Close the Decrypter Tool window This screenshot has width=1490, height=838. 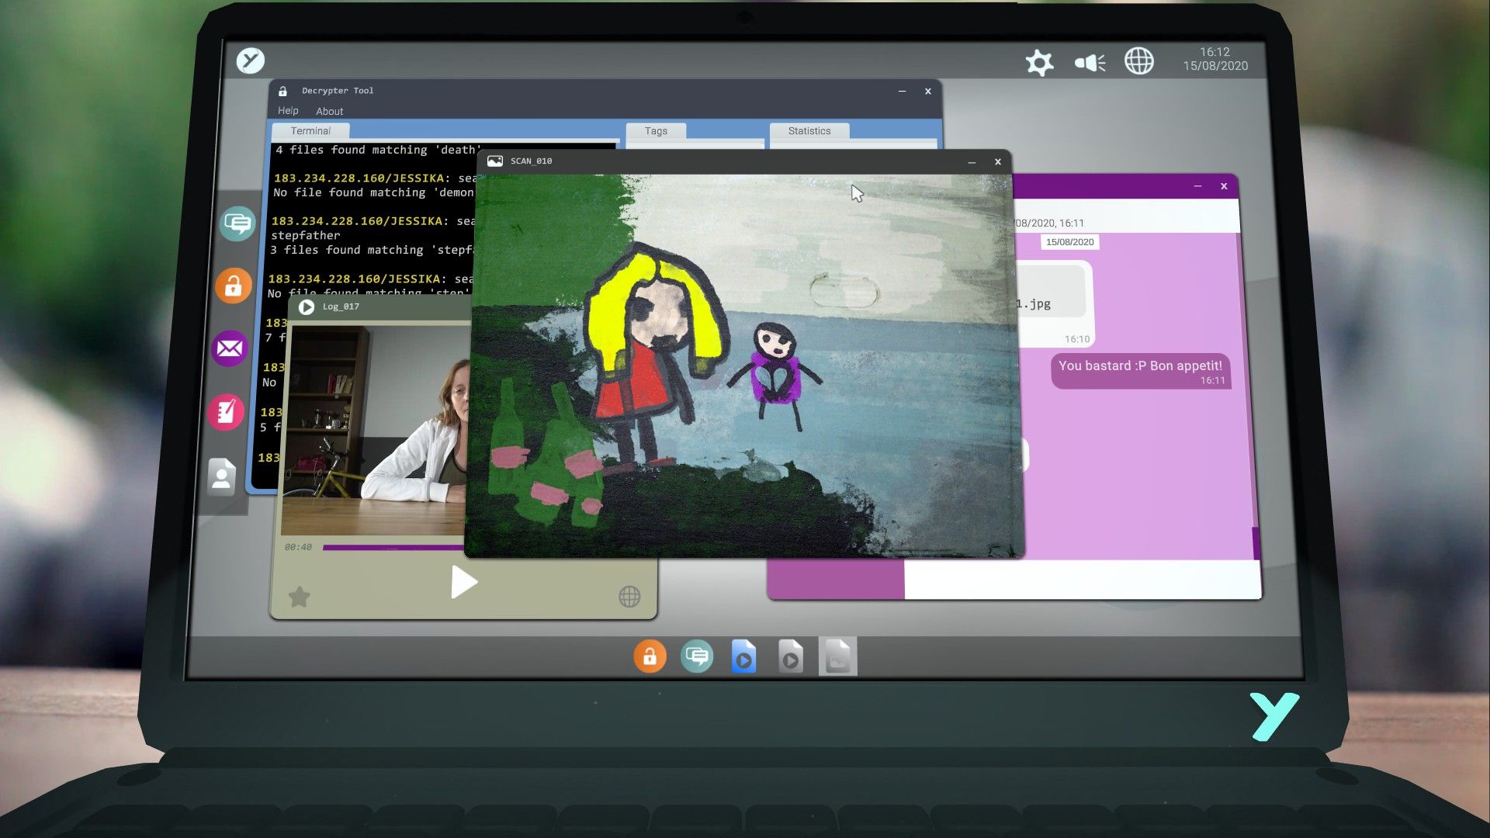[x=927, y=92]
